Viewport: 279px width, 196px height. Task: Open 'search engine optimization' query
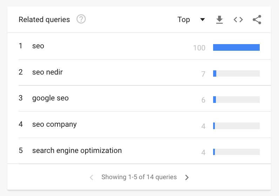tap(77, 150)
